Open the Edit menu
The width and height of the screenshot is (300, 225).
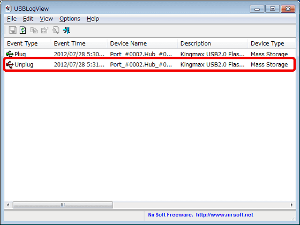coord(28,19)
